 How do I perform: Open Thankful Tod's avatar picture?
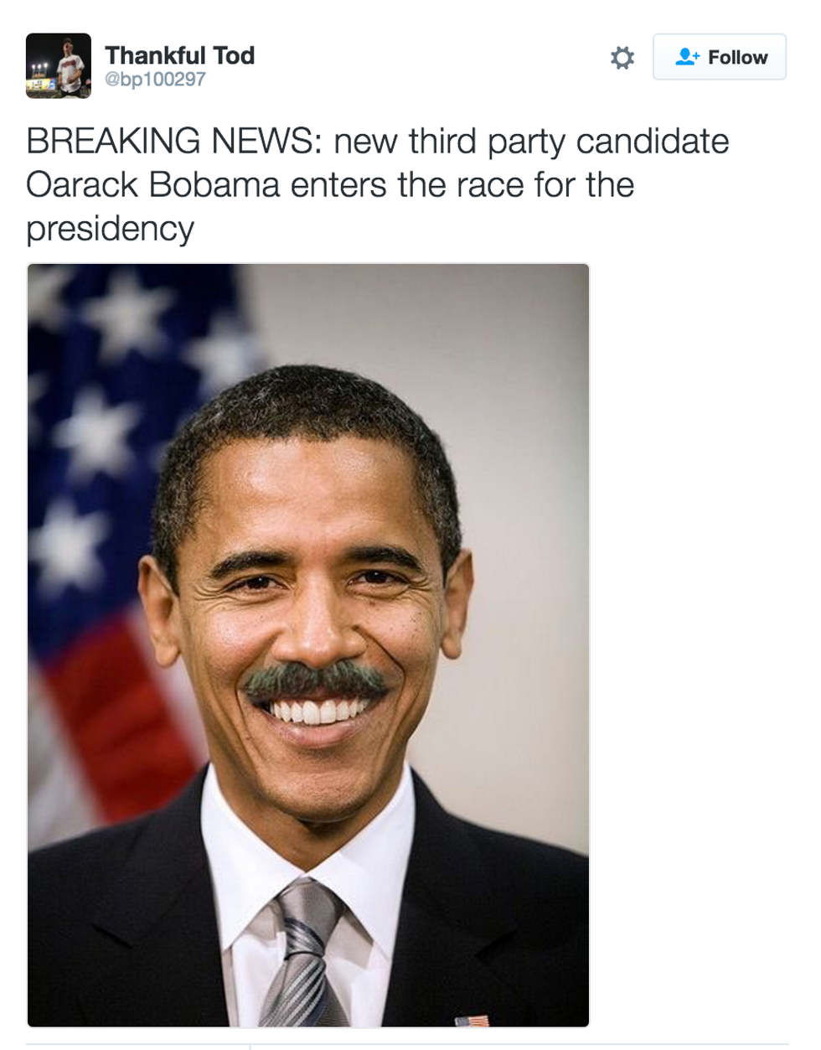[x=59, y=66]
